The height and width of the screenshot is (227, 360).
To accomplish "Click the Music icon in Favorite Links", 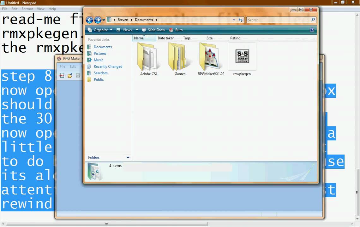I will pos(89,60).
